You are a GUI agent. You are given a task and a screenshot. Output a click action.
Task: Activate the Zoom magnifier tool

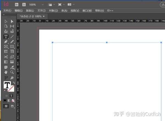pyautogui.click(x=12, y=72)
